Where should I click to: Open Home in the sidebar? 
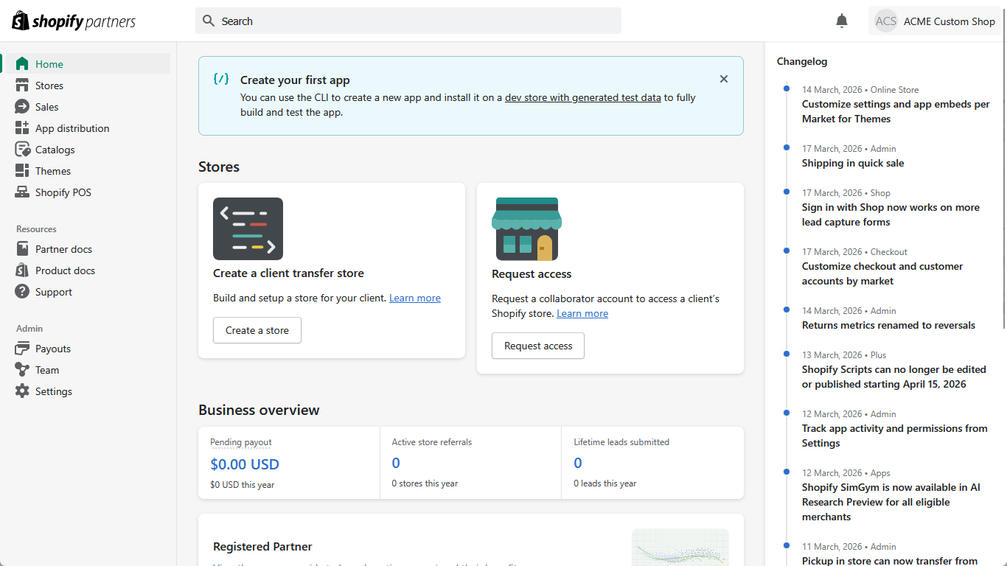(88, 64)
